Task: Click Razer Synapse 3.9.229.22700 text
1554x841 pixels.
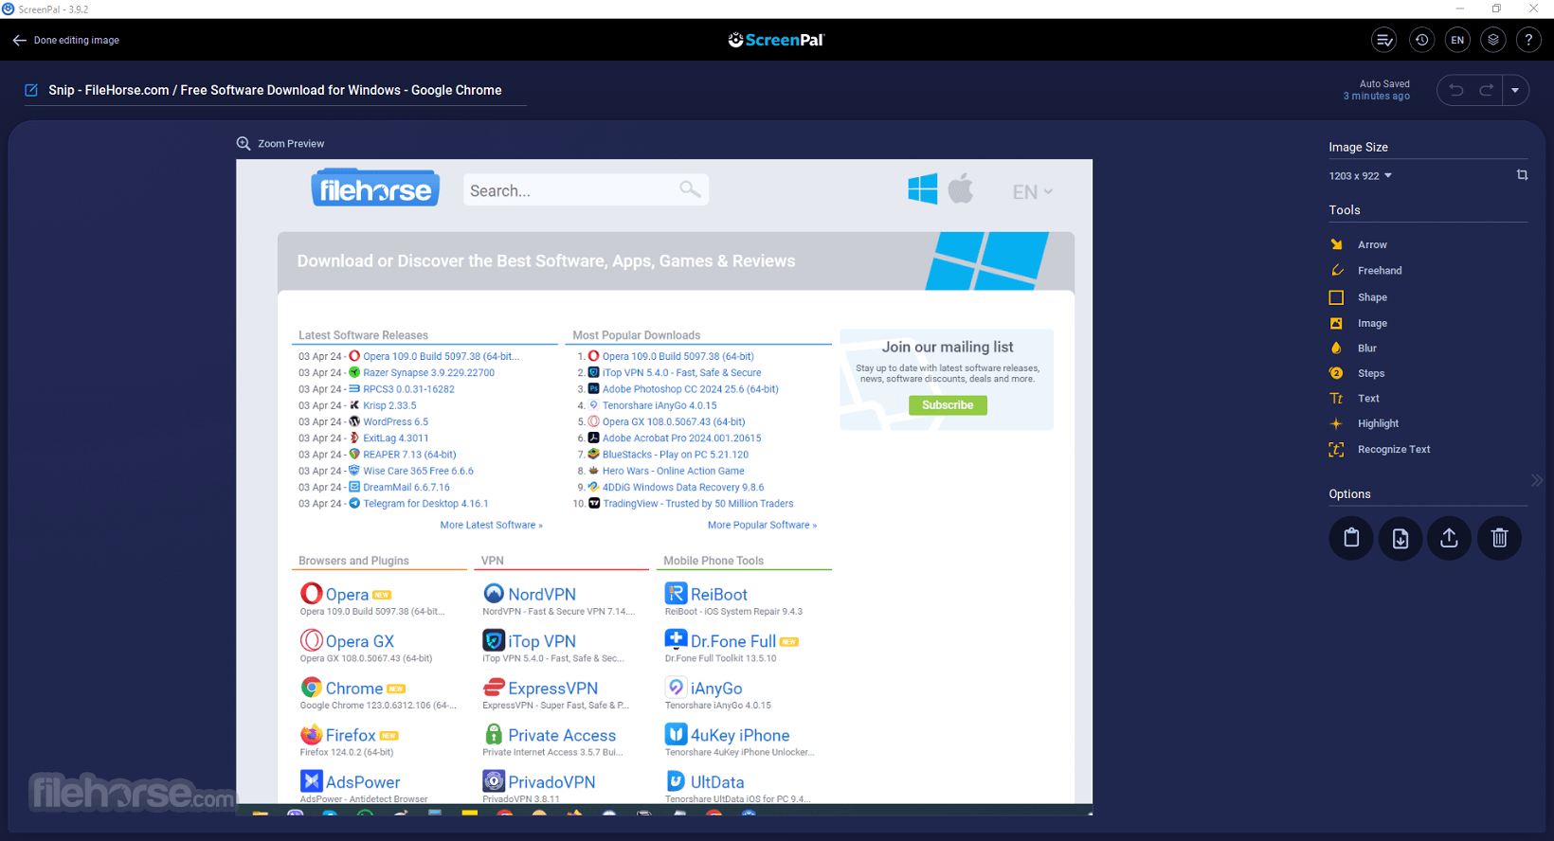Action: [x=428, y=373]
